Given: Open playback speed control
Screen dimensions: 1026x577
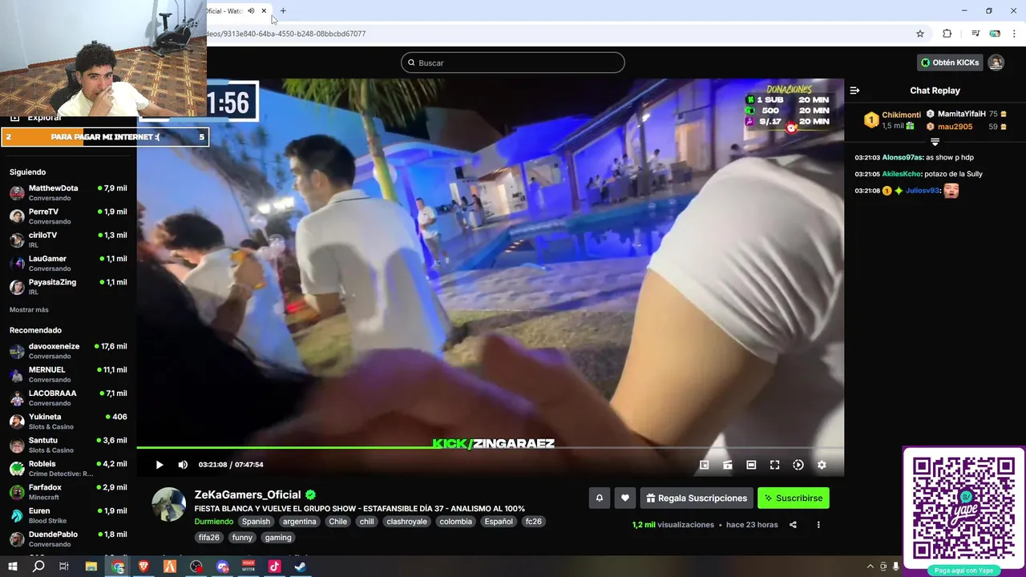Looking at the screenshot, I should click(798, 465).
